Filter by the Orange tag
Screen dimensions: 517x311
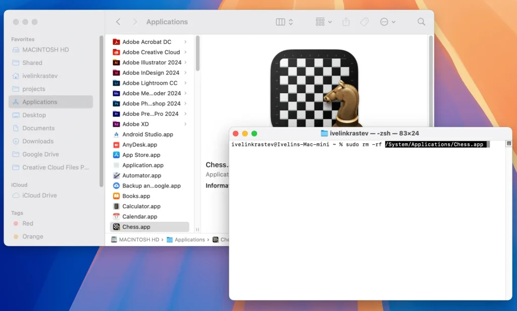click(51, 236)
